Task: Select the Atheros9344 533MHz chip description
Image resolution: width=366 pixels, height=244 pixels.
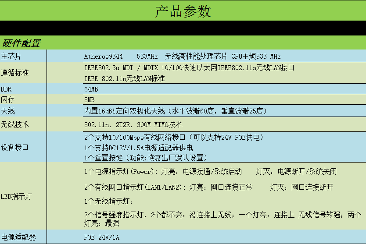Action: 182,57
